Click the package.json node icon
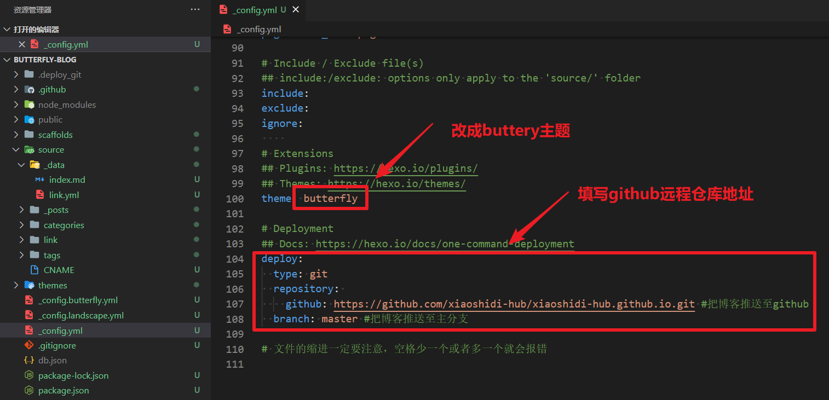Image resolution: width=829 pixels, height=400 pixels. [x=29, y=390]
